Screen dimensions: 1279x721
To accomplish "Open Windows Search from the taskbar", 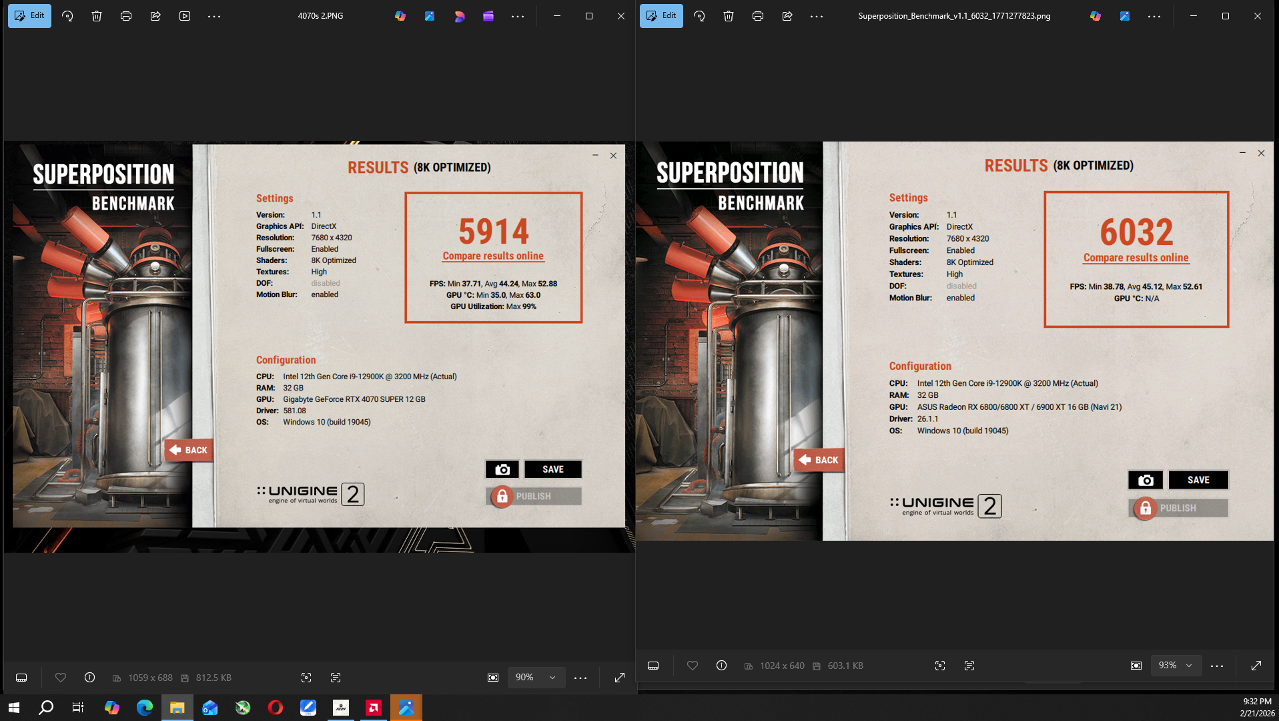I will pos(46,708).
